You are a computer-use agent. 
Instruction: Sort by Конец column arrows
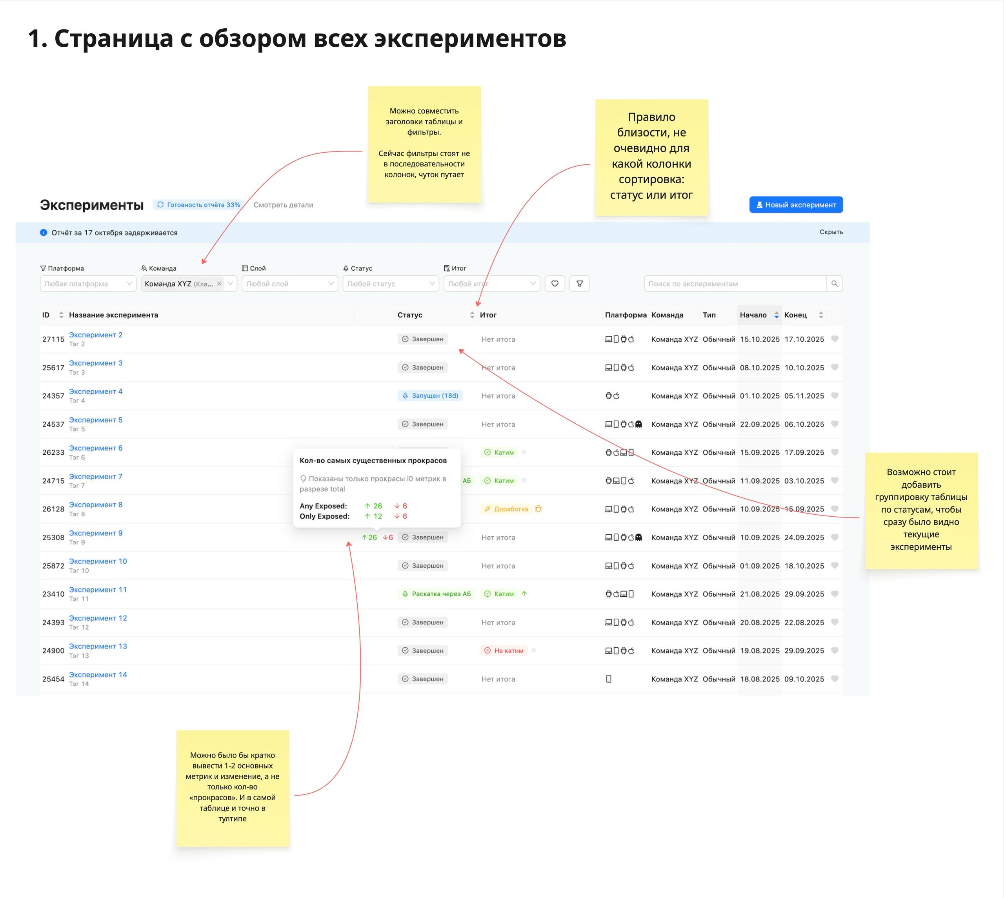click(820, 315)
